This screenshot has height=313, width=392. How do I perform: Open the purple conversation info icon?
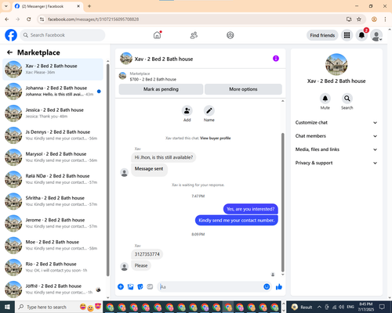point(276,59)
